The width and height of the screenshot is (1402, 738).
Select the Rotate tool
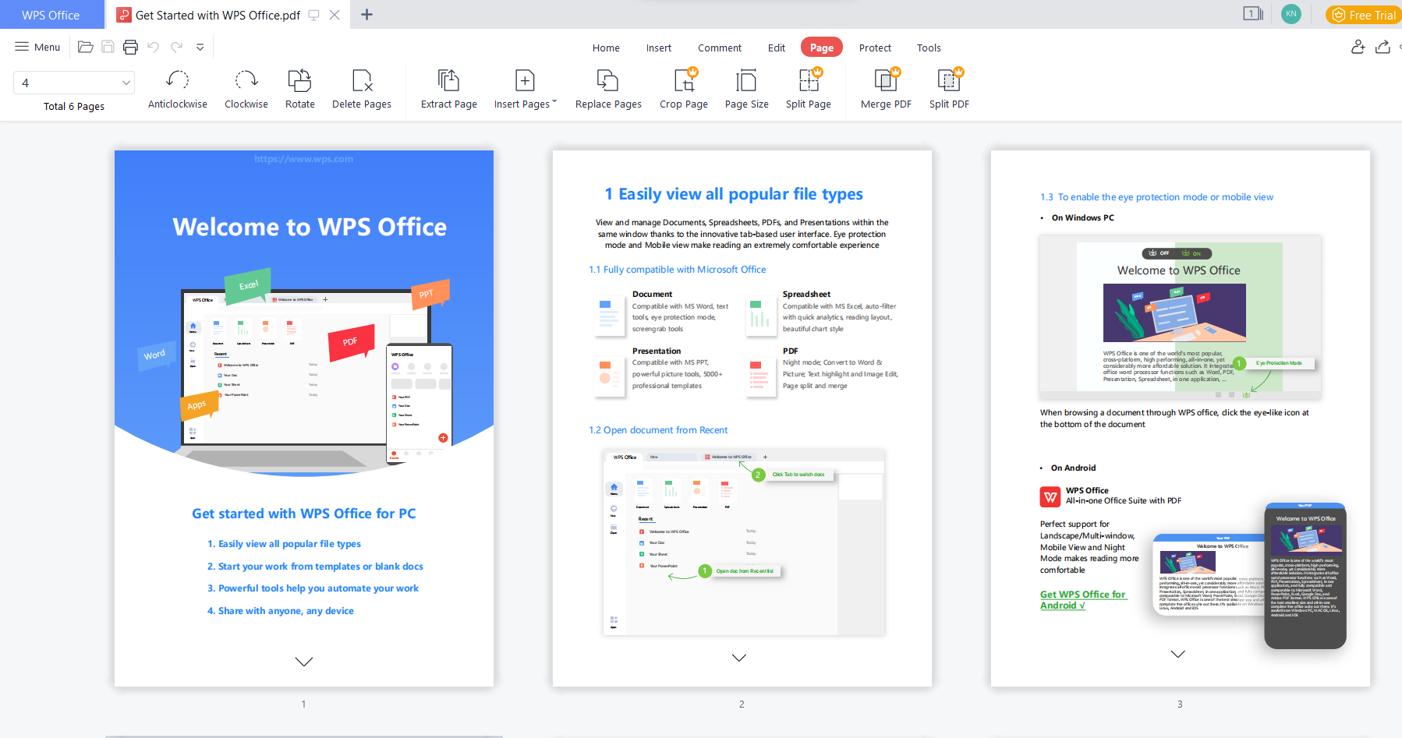tap(299, 87)
